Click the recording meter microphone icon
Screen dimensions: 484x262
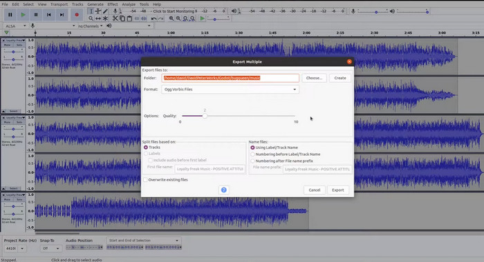115,11
